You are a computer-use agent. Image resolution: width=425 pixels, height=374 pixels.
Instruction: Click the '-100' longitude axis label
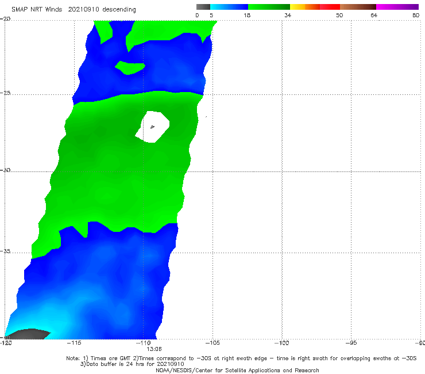click(281, 343)
